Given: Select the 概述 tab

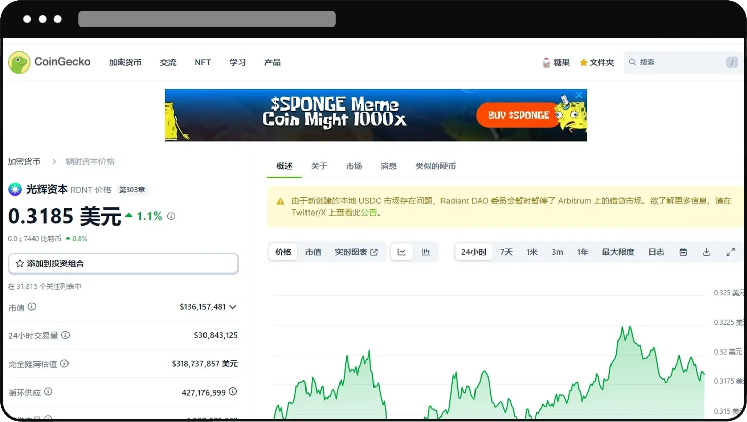Looking at the screenshot, I should click(x=284, y=166).
